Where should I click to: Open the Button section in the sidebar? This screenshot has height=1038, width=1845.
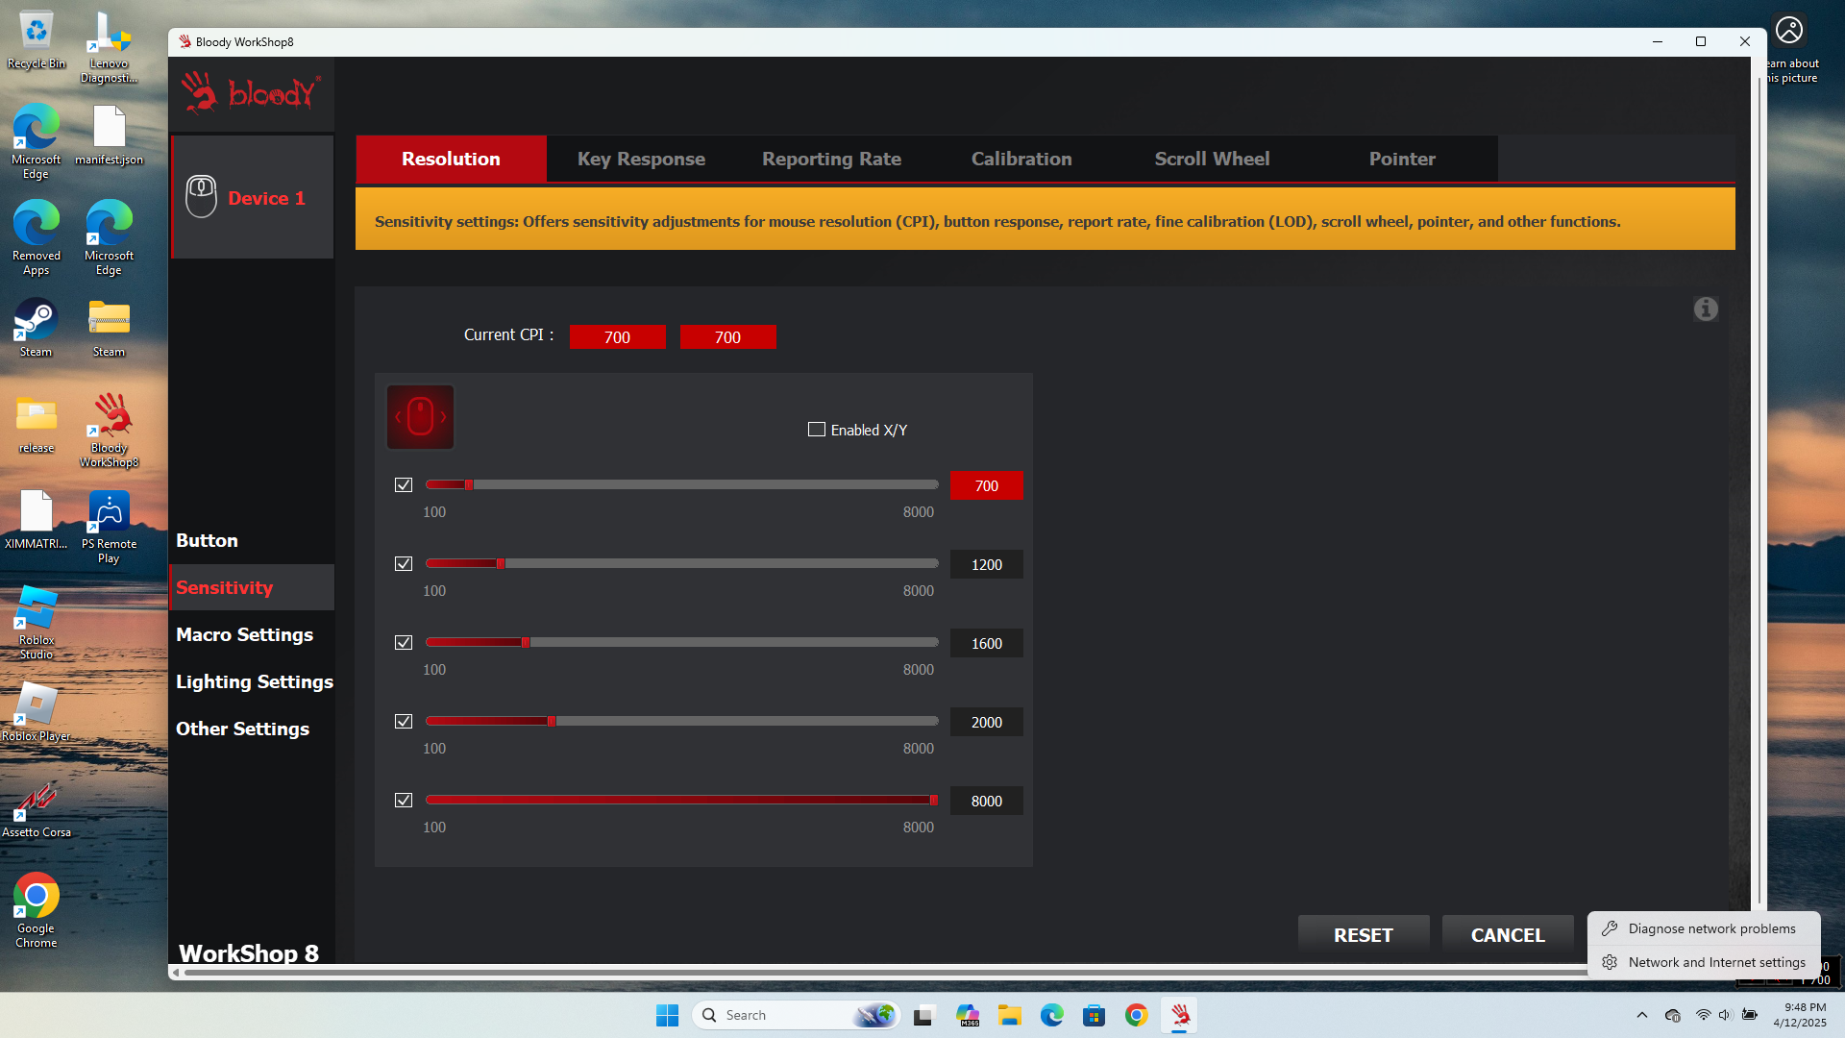[252, 540]
